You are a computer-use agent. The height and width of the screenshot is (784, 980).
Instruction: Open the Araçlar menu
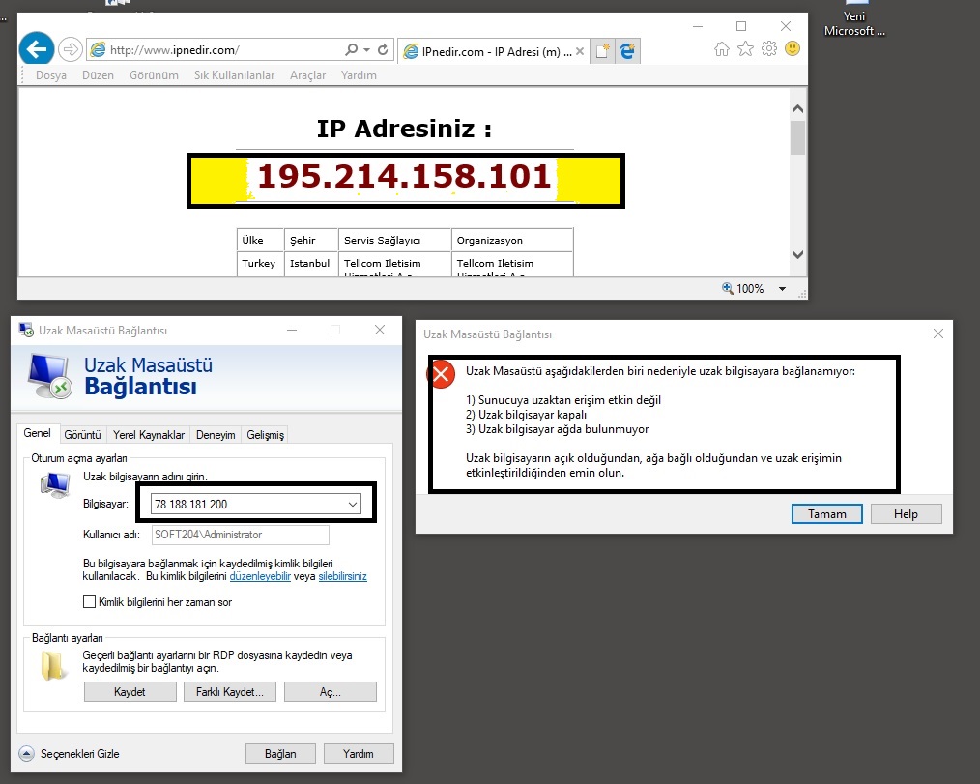(x=307, y=75)
